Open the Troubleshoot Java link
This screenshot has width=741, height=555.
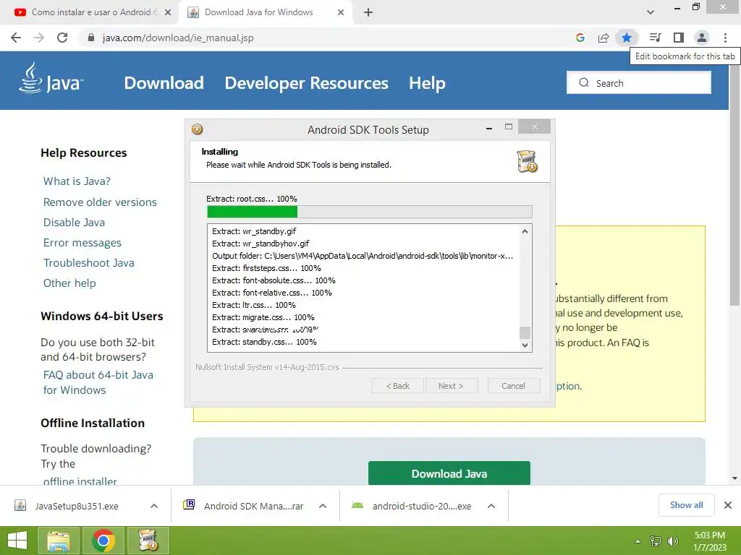(x=89, y=263)
